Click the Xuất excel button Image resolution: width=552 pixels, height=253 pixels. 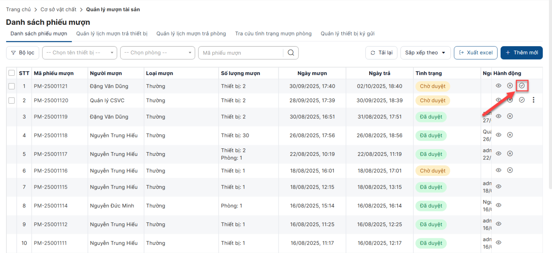point(475,53)
